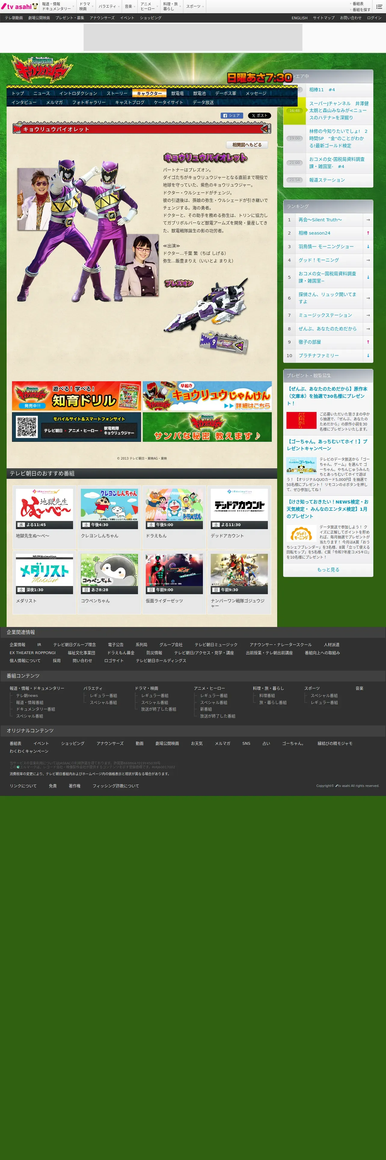Open 番組を探す in the header
Viewport: 386px width, 1160px height.
click(361, 9)
